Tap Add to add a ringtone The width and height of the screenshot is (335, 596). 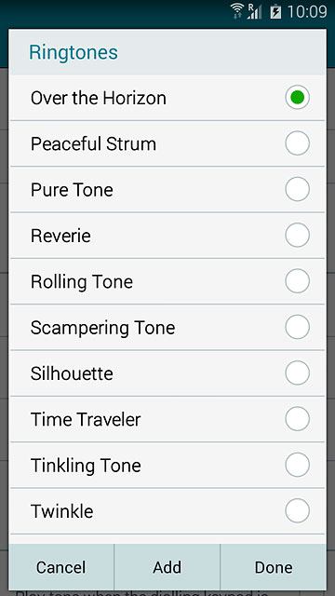167,567
